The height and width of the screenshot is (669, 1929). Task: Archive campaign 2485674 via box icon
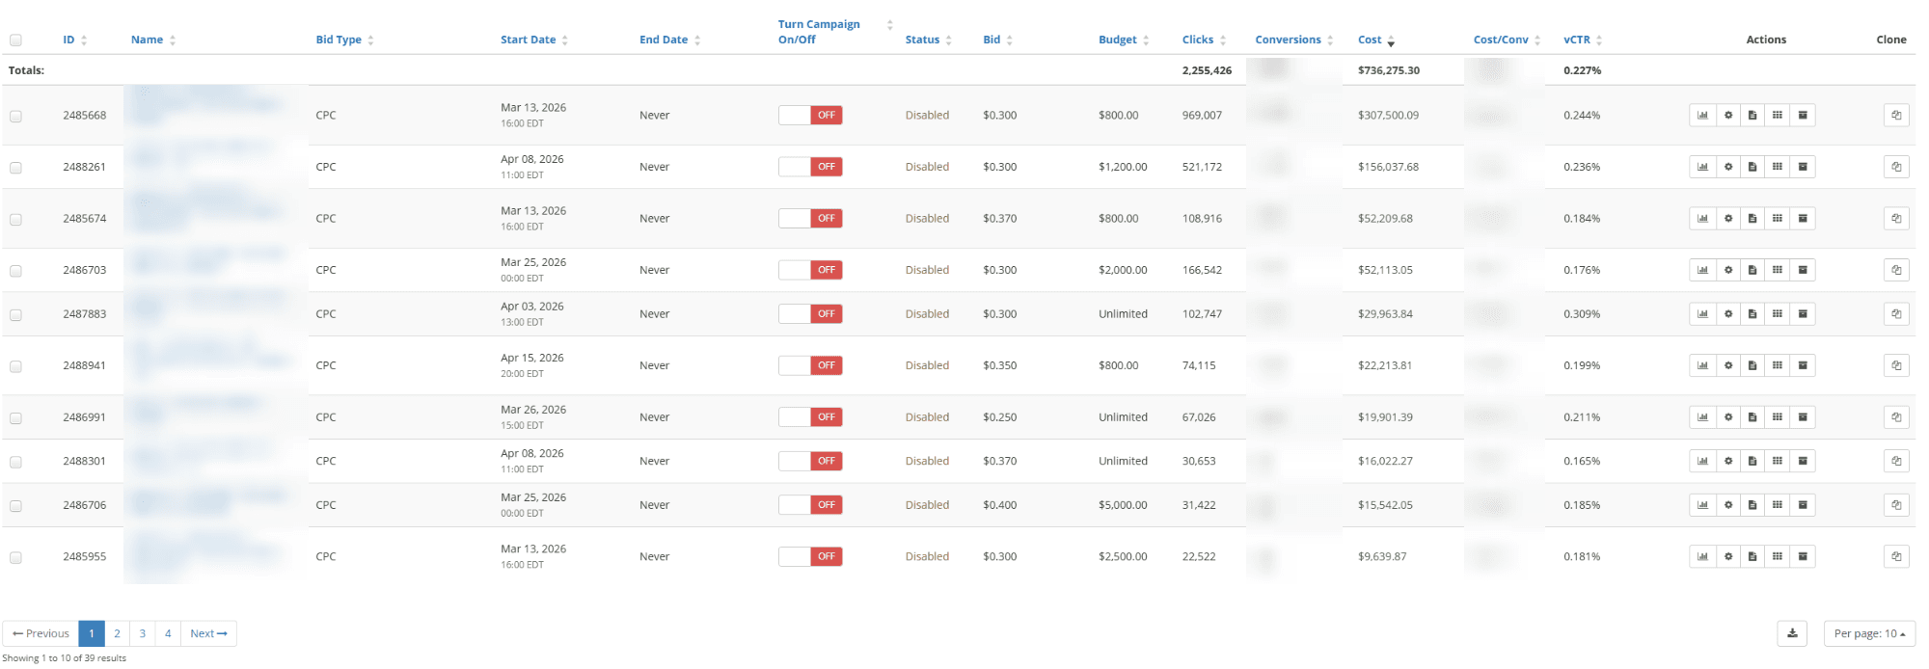[1803, 219]
